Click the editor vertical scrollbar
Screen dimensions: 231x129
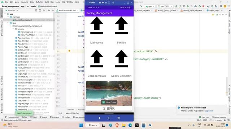click(x=227, y=86)
